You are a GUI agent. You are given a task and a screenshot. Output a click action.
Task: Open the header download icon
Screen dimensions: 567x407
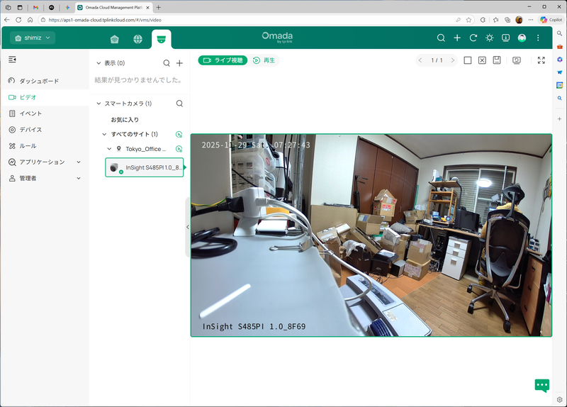tap(505, 38)
